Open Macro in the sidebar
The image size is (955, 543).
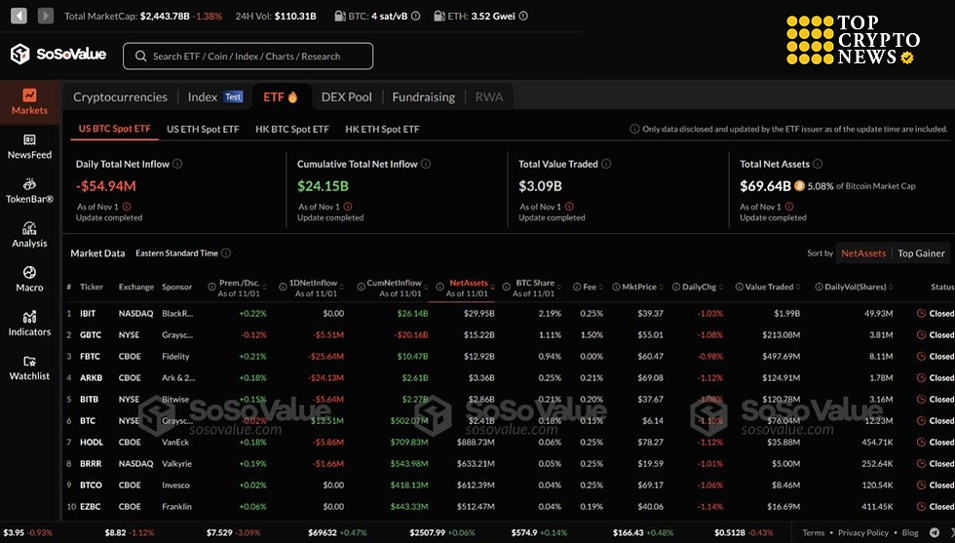29,280
